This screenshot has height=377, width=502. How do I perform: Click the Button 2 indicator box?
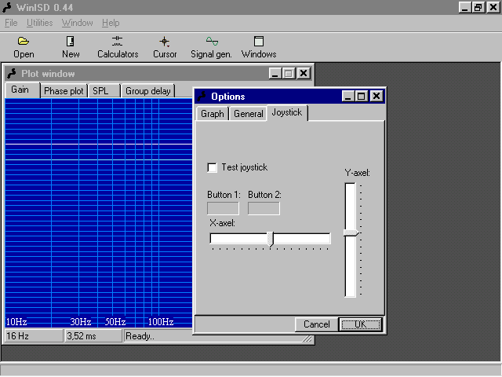tap(264, 208)
